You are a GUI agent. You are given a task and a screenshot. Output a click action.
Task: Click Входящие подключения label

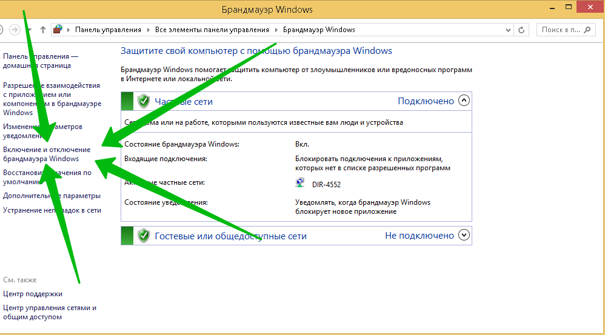click(165, 159)
